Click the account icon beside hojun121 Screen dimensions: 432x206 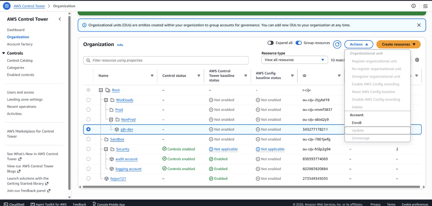click(107, 179)
